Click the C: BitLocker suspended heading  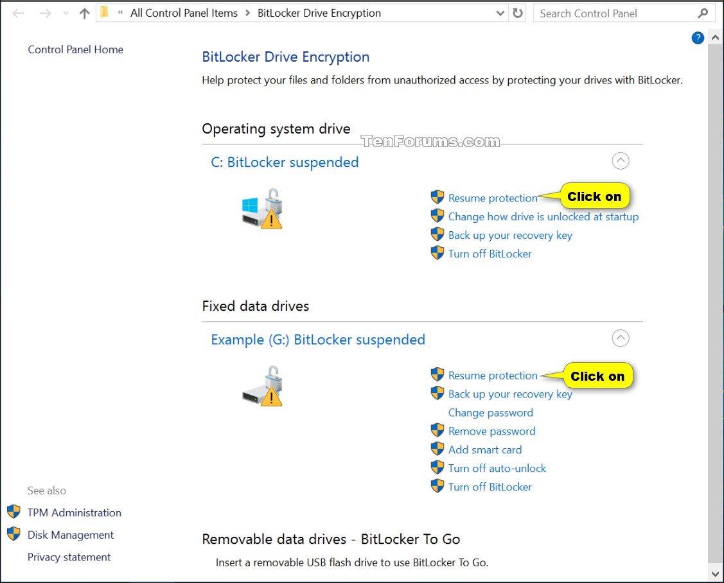(x=285, y=162)
